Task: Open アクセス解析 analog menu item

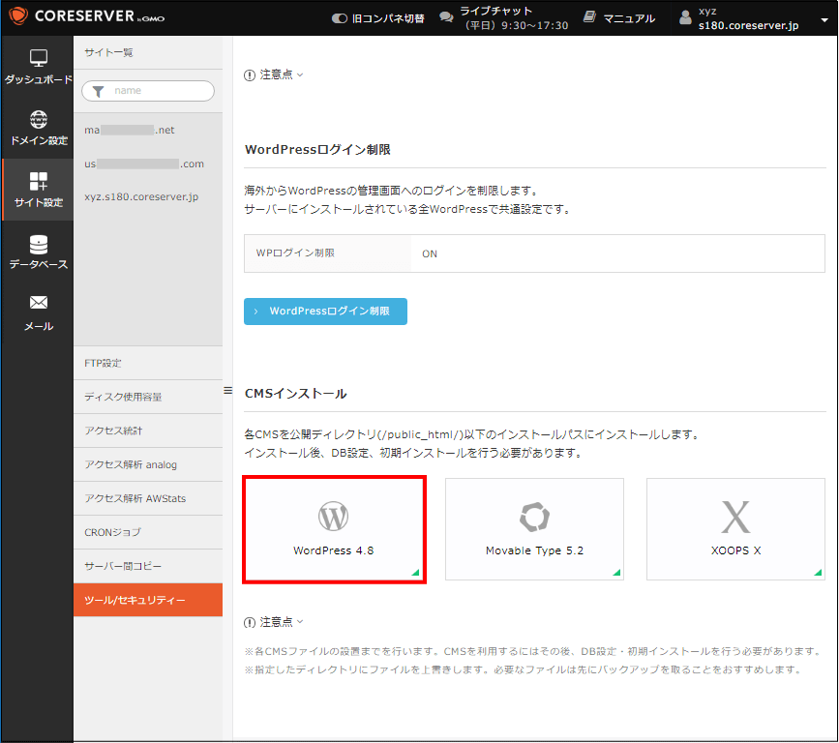Action: [148, 464]
